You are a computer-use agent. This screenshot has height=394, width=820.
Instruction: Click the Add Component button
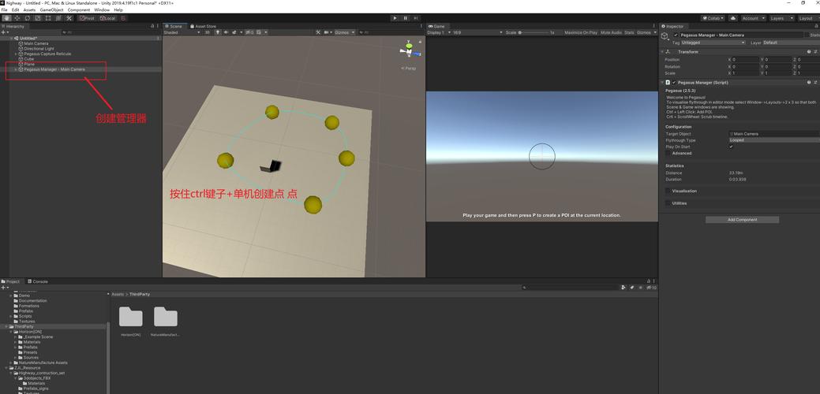[x=742, y=220]
